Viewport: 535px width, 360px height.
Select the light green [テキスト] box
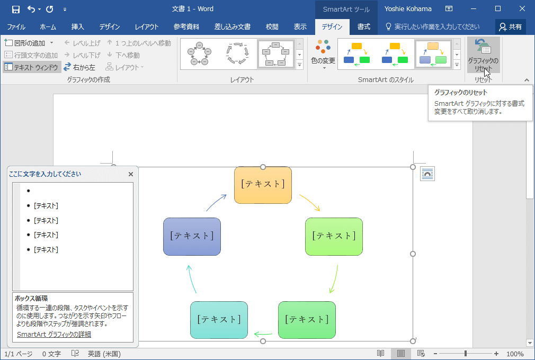pyautogui.click(x=334, y=237)
